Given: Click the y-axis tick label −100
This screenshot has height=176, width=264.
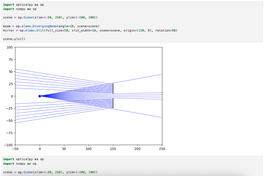Looking at the screenshot, I should 8,145.
